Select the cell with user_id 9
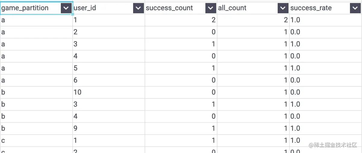Screen dimensions: 362x153 109,128
